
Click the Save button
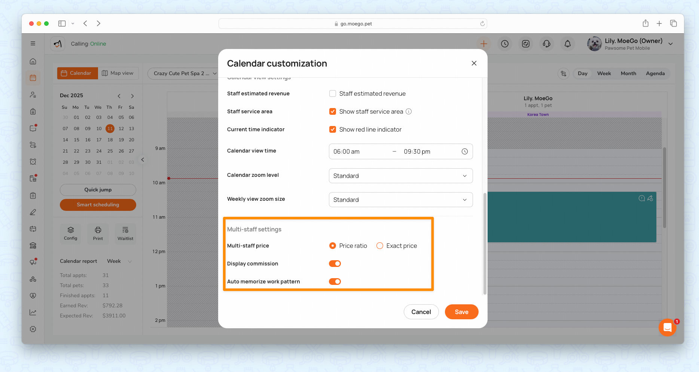click(461, 312)
